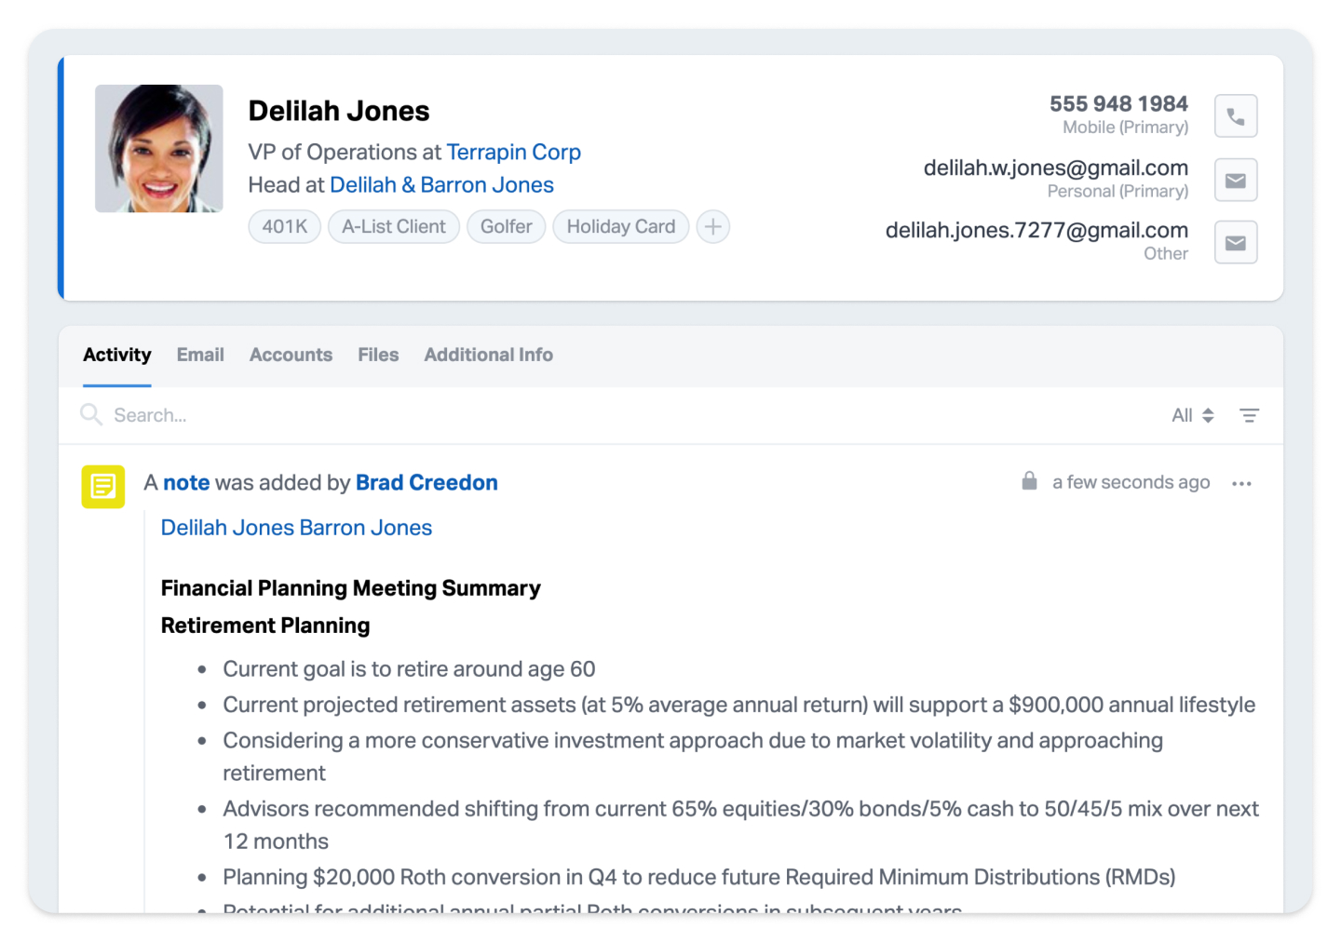
Task: Click the phone call icon button
Action: (1235, 116)
